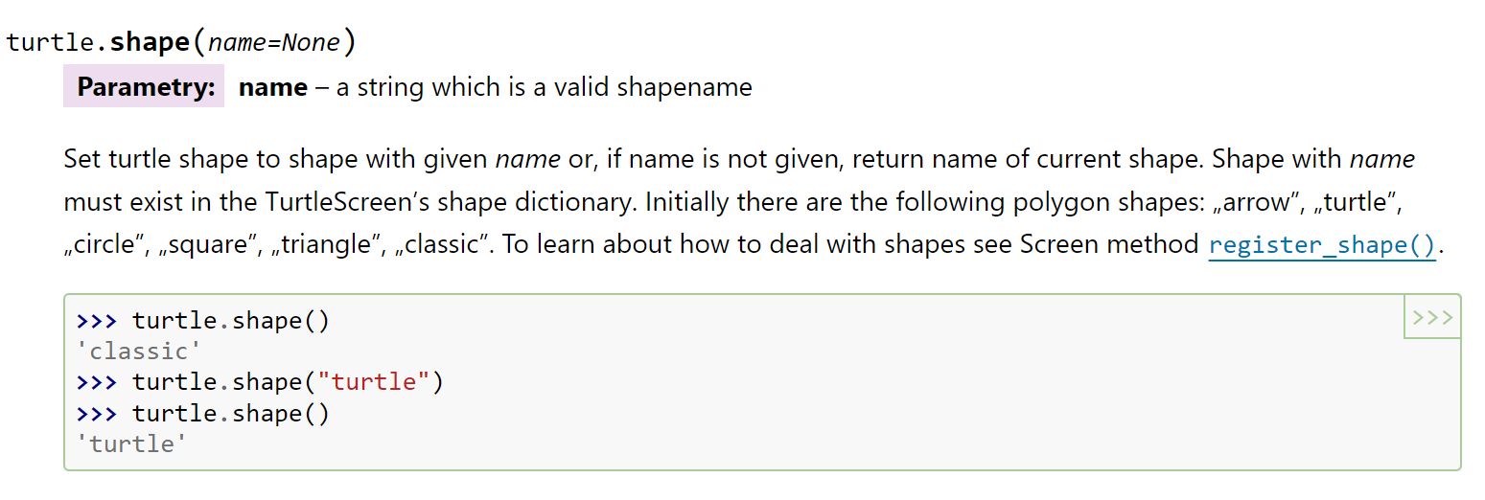Toggle prompt visibility with the >>> code button
Screen dimensions: 1485x500
pyautogui.click(x=1432, y=318)
